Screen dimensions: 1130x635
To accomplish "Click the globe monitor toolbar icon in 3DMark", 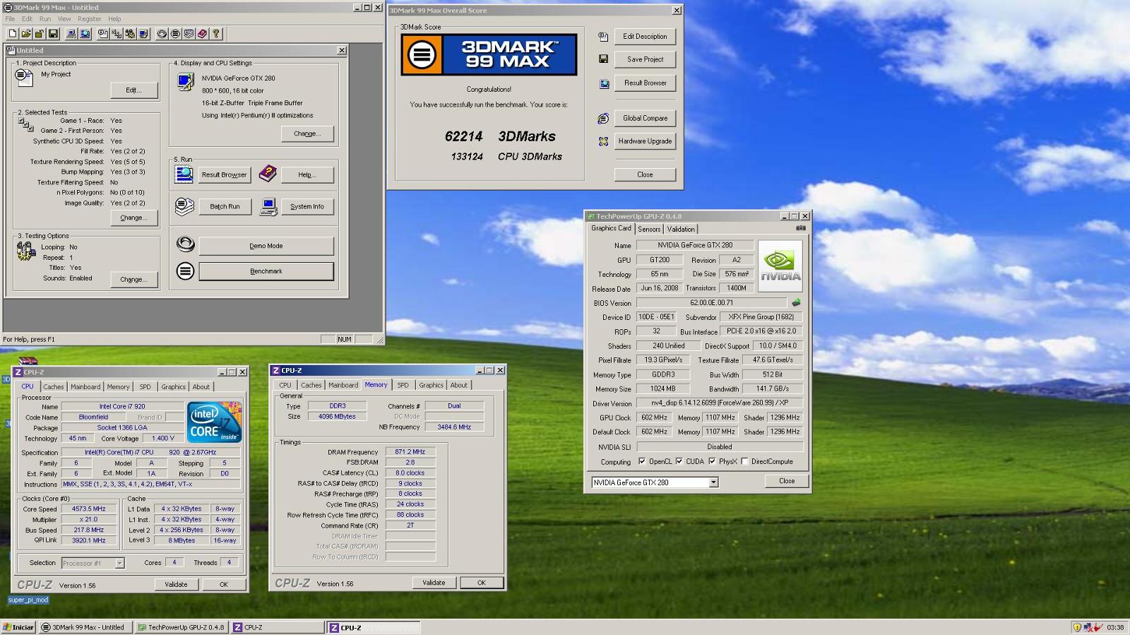I will click(85, 33).
